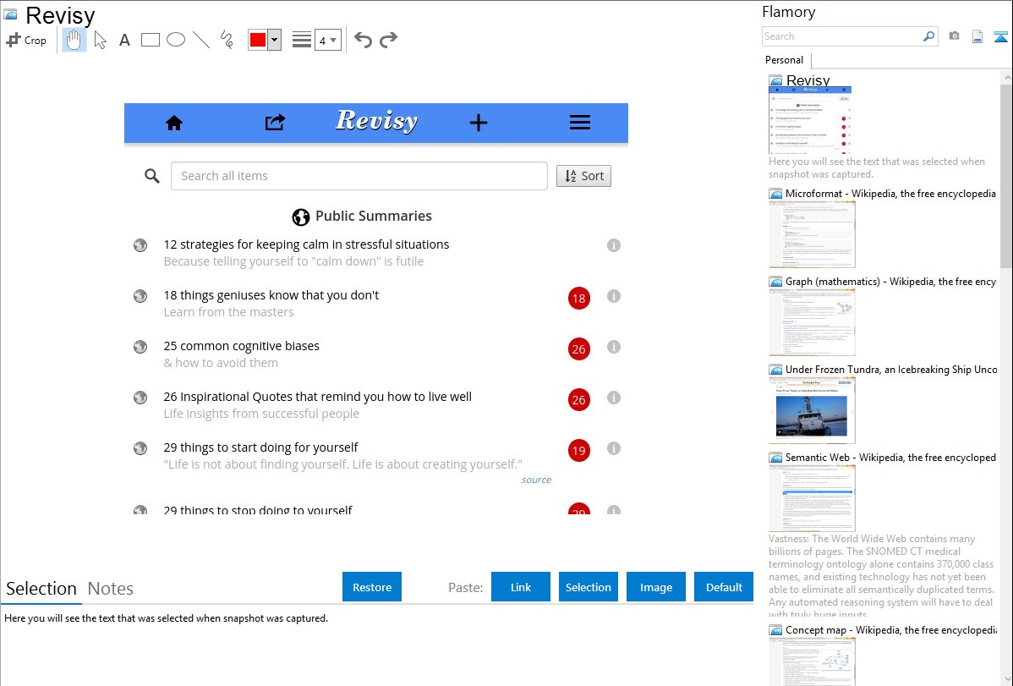This screenshot has height=686, width=1013.
Task: Open the color picker dropdown arrow
Action: click(x=274, y=40)
